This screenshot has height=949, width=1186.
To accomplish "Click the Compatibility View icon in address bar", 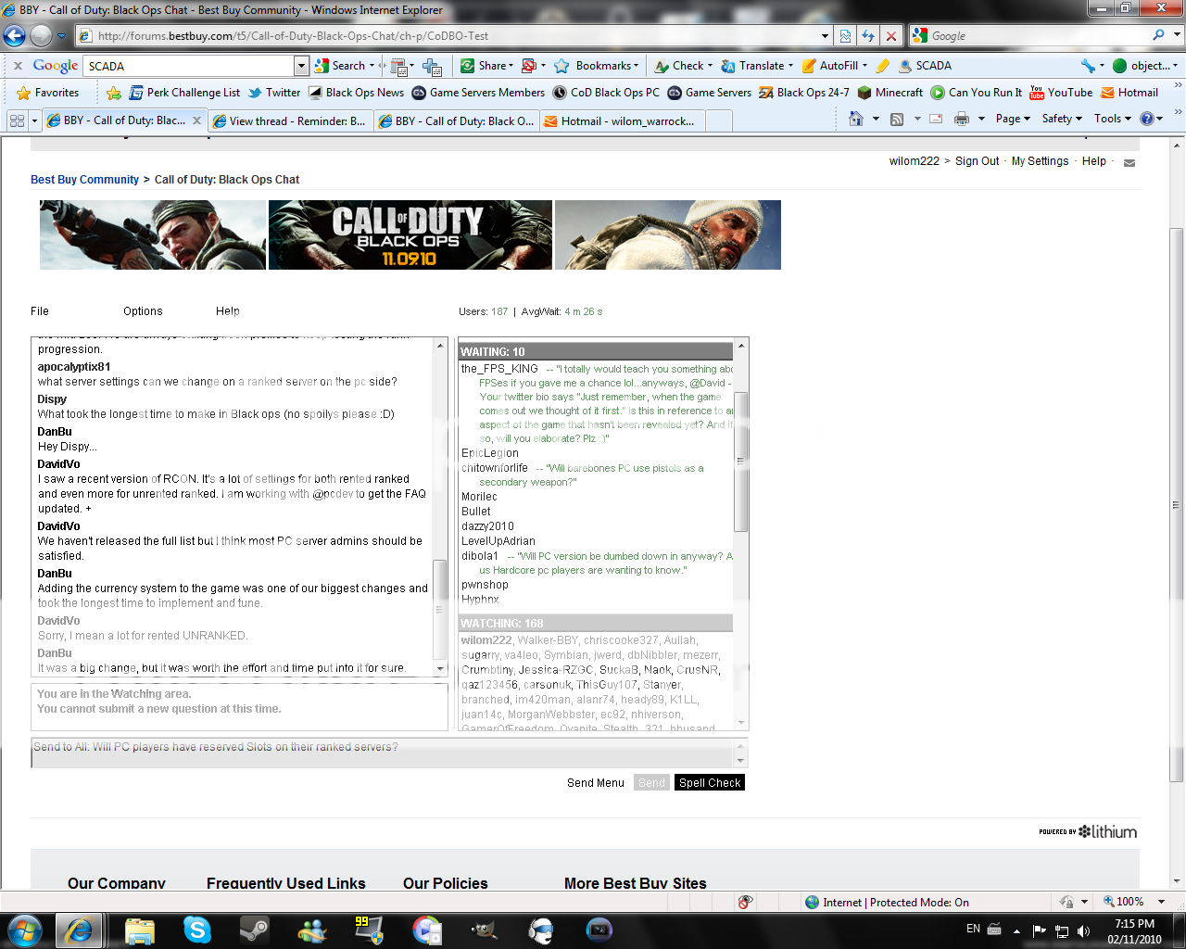I will 845,36.
